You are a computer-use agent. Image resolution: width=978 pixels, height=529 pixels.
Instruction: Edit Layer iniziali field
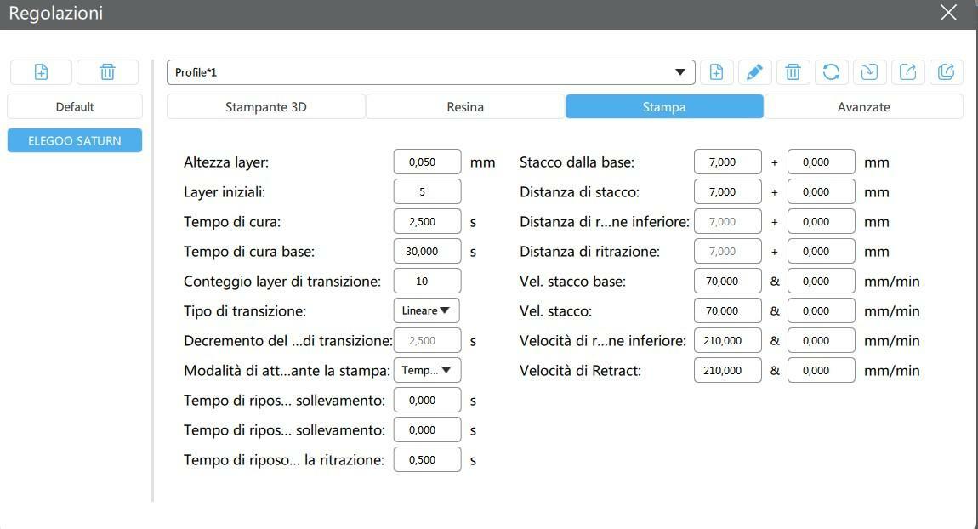427,191
